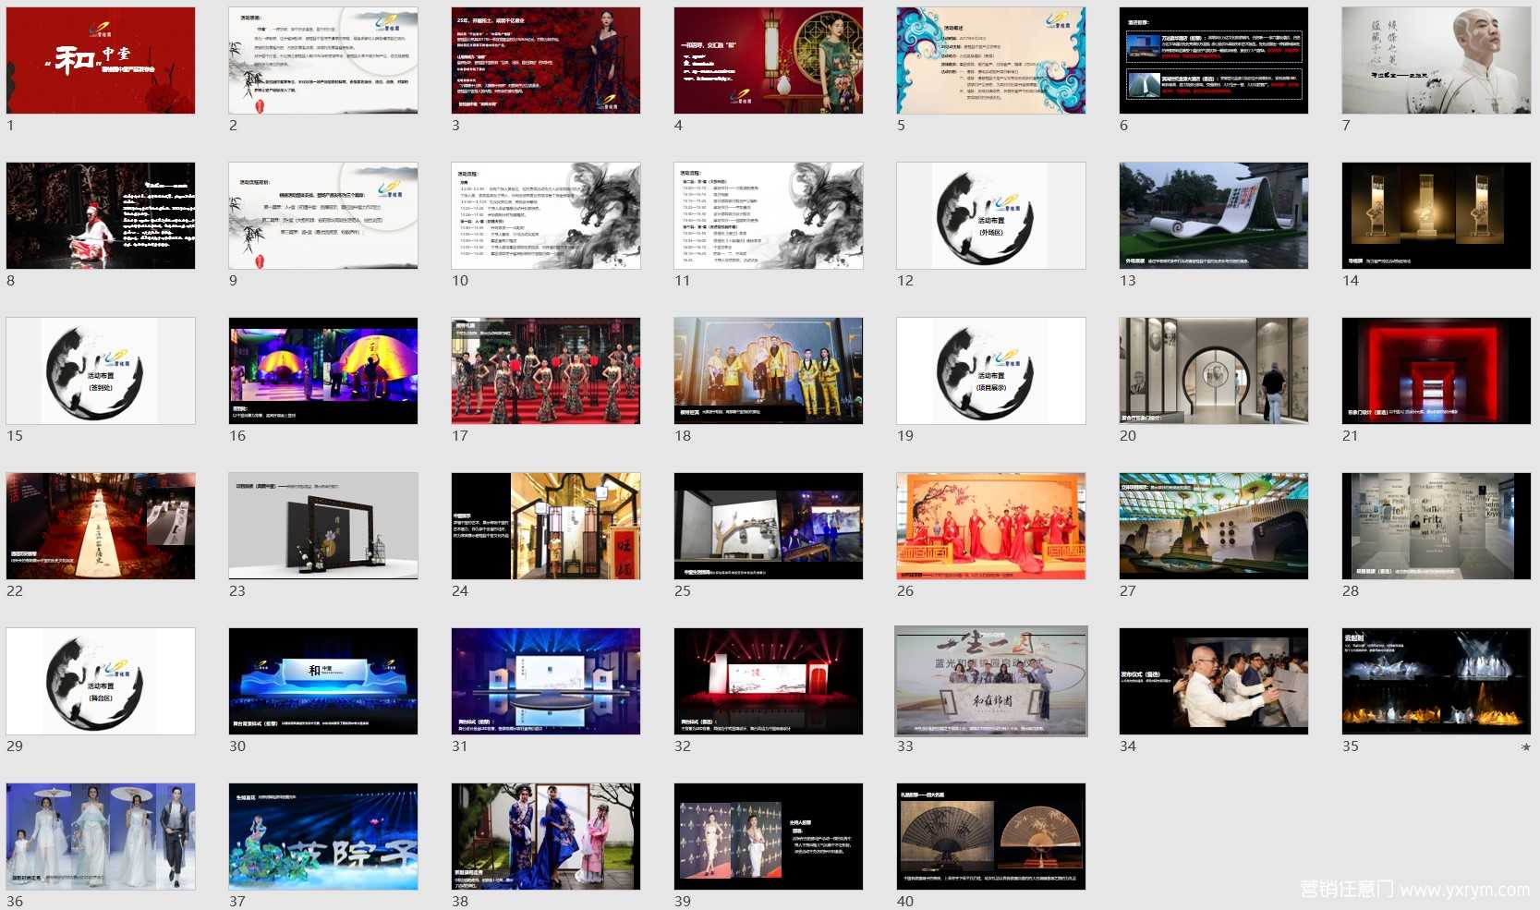Select slide 29 ink circle section thumbnail
This screenshot has width=1540, height=910.
pyautogui.click(x=101, y=682)
